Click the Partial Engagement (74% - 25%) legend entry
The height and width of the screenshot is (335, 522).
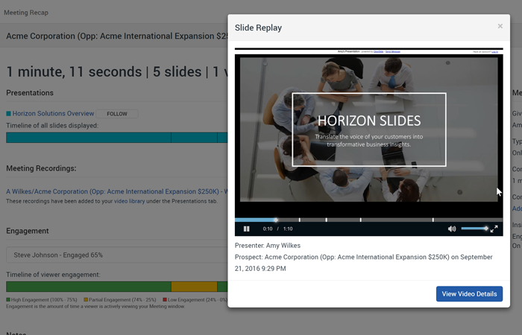(x=120, y=299)
